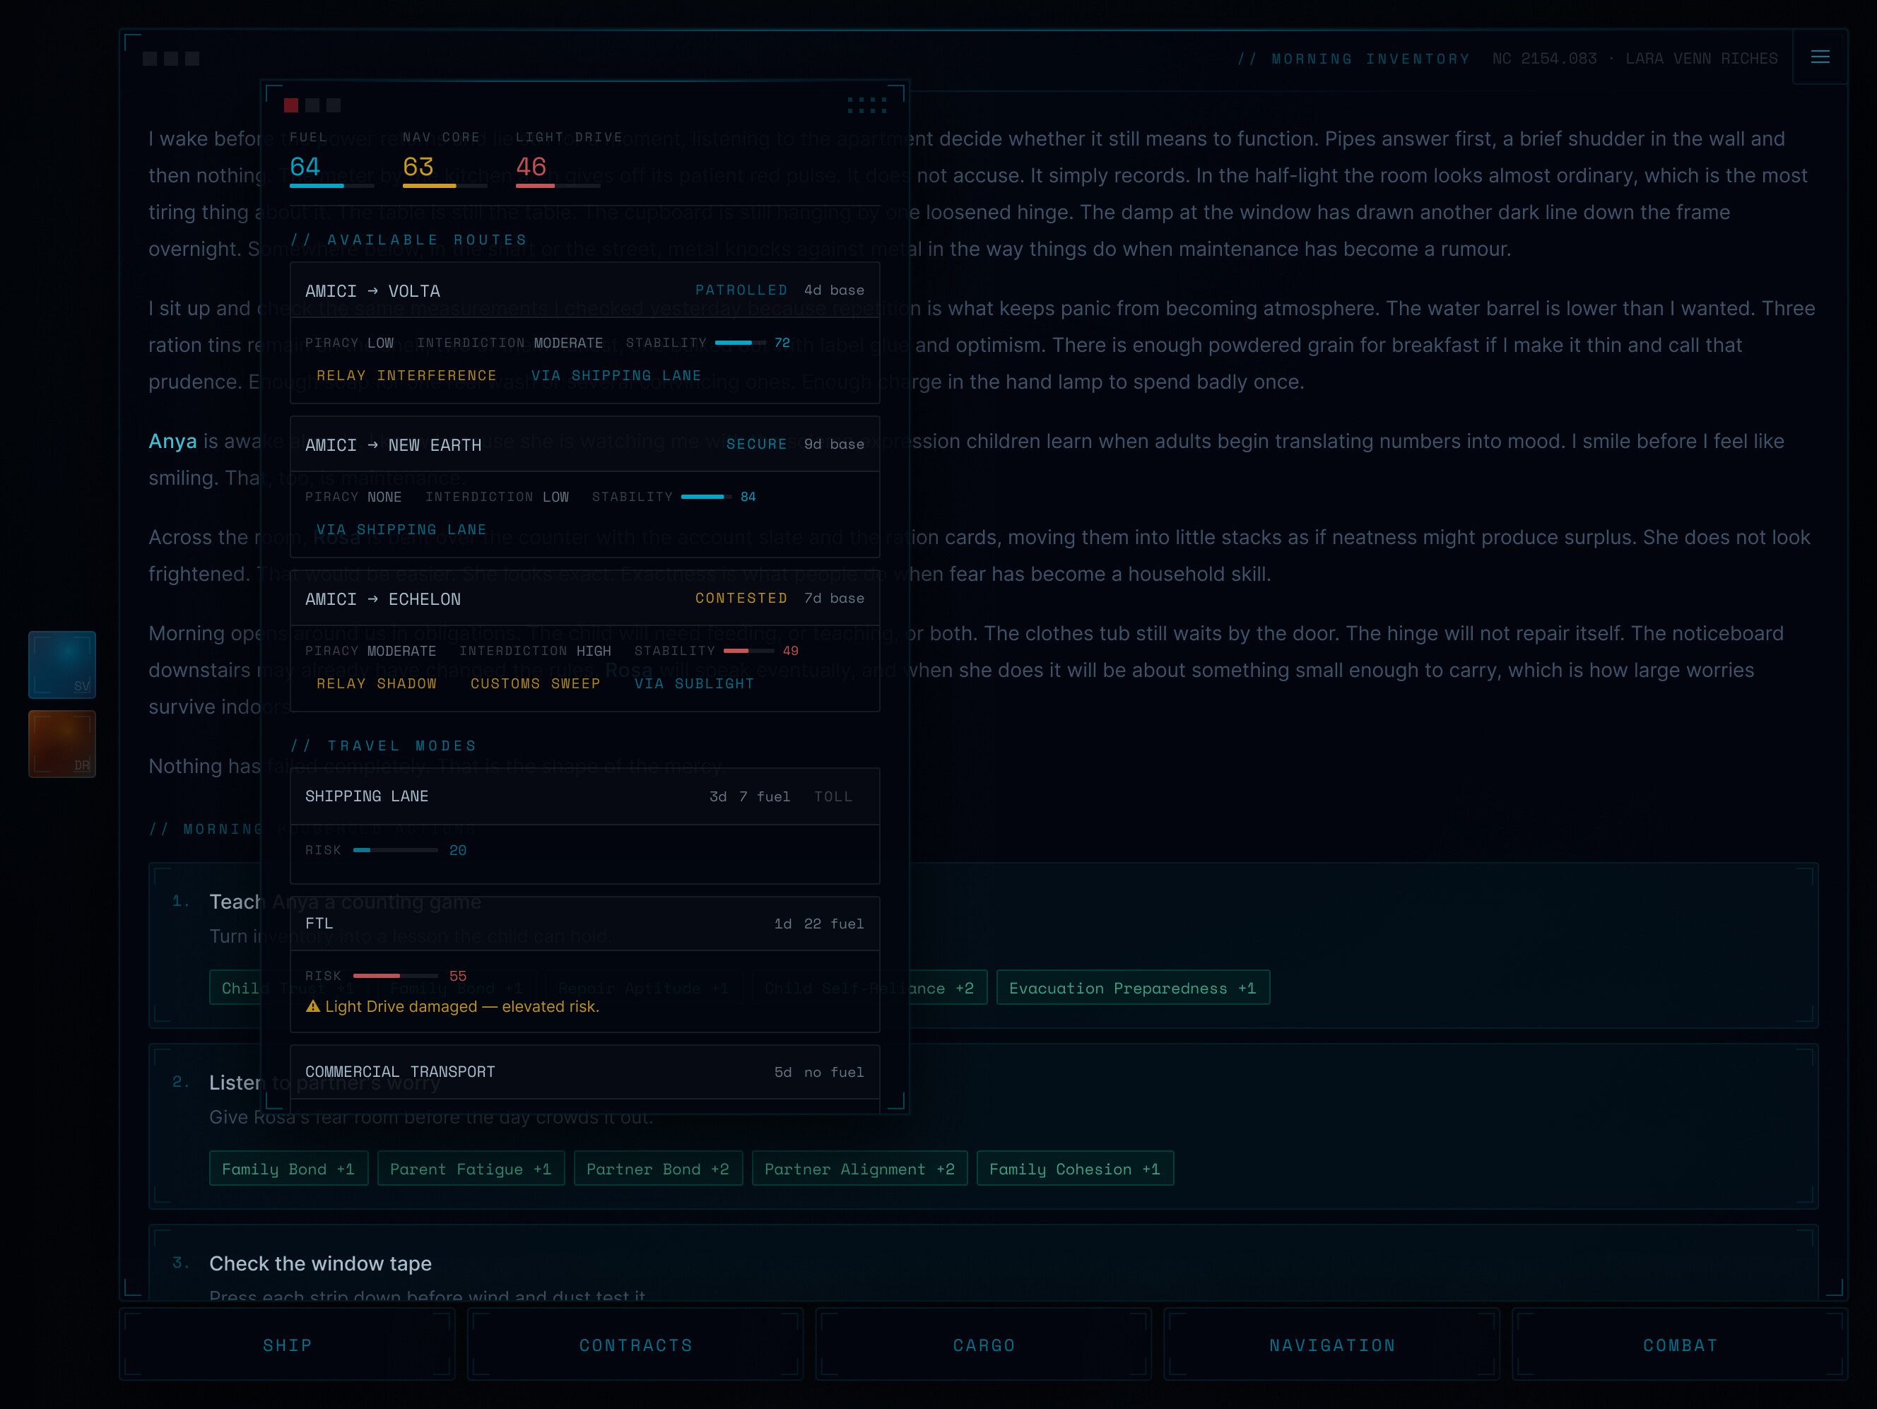Image resolution: width=1877 pixels, height=1409 pixels.
Task: Click the SECURE status label
Action: [757, 444]
